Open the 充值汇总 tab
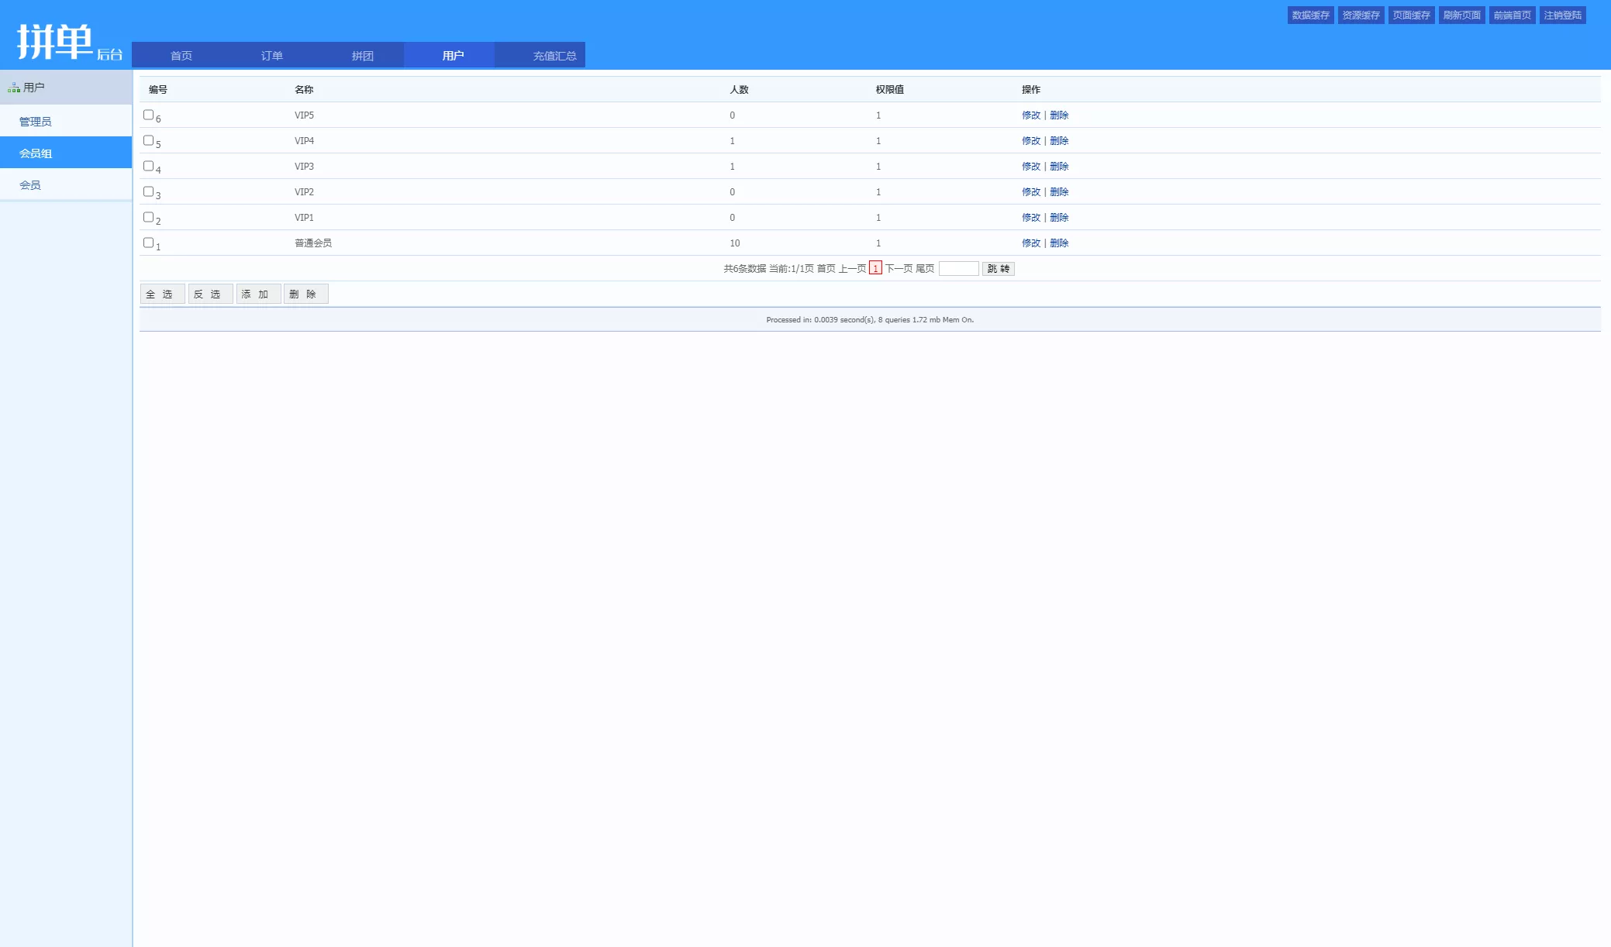This screenshot has width=1611, height=947. click(x=554, y=56)
